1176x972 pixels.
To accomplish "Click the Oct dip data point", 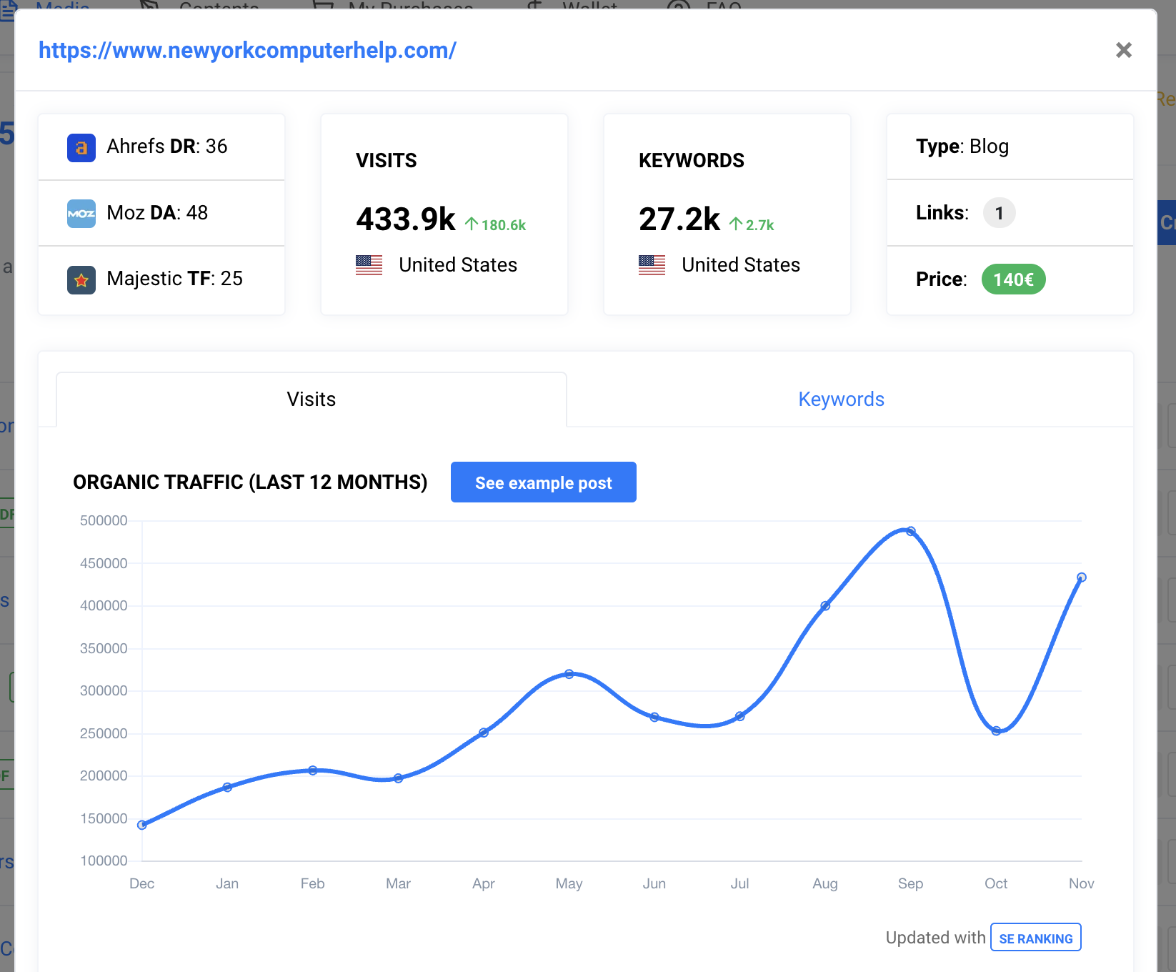I will tap(996, 730).
